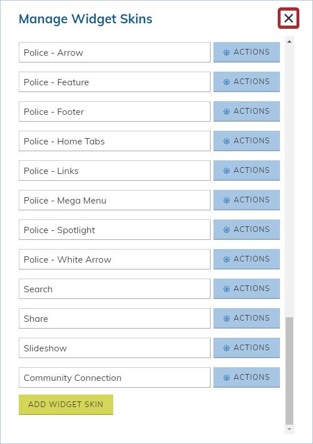
Task: Open Actions menu for Police - Feature
Action: tap(246, 82)
